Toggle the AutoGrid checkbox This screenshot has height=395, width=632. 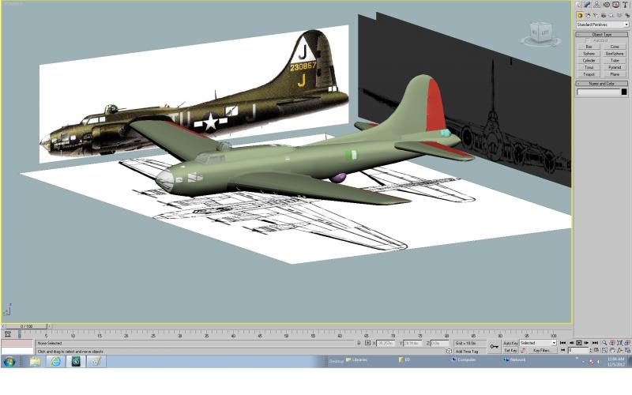[x=589, y=40]
